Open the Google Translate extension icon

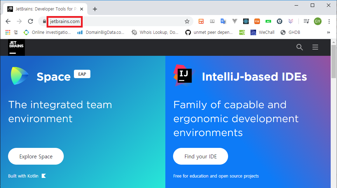click(x=223, y=21)
